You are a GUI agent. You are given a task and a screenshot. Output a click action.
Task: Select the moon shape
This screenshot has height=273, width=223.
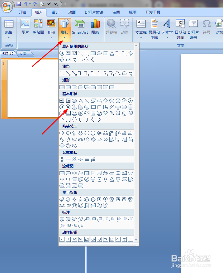[x=124, y=113]
